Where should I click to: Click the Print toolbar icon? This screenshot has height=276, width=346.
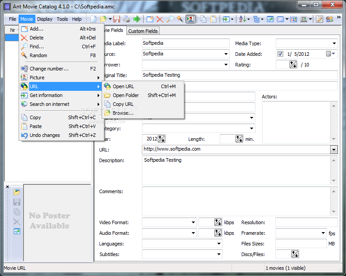126,19
